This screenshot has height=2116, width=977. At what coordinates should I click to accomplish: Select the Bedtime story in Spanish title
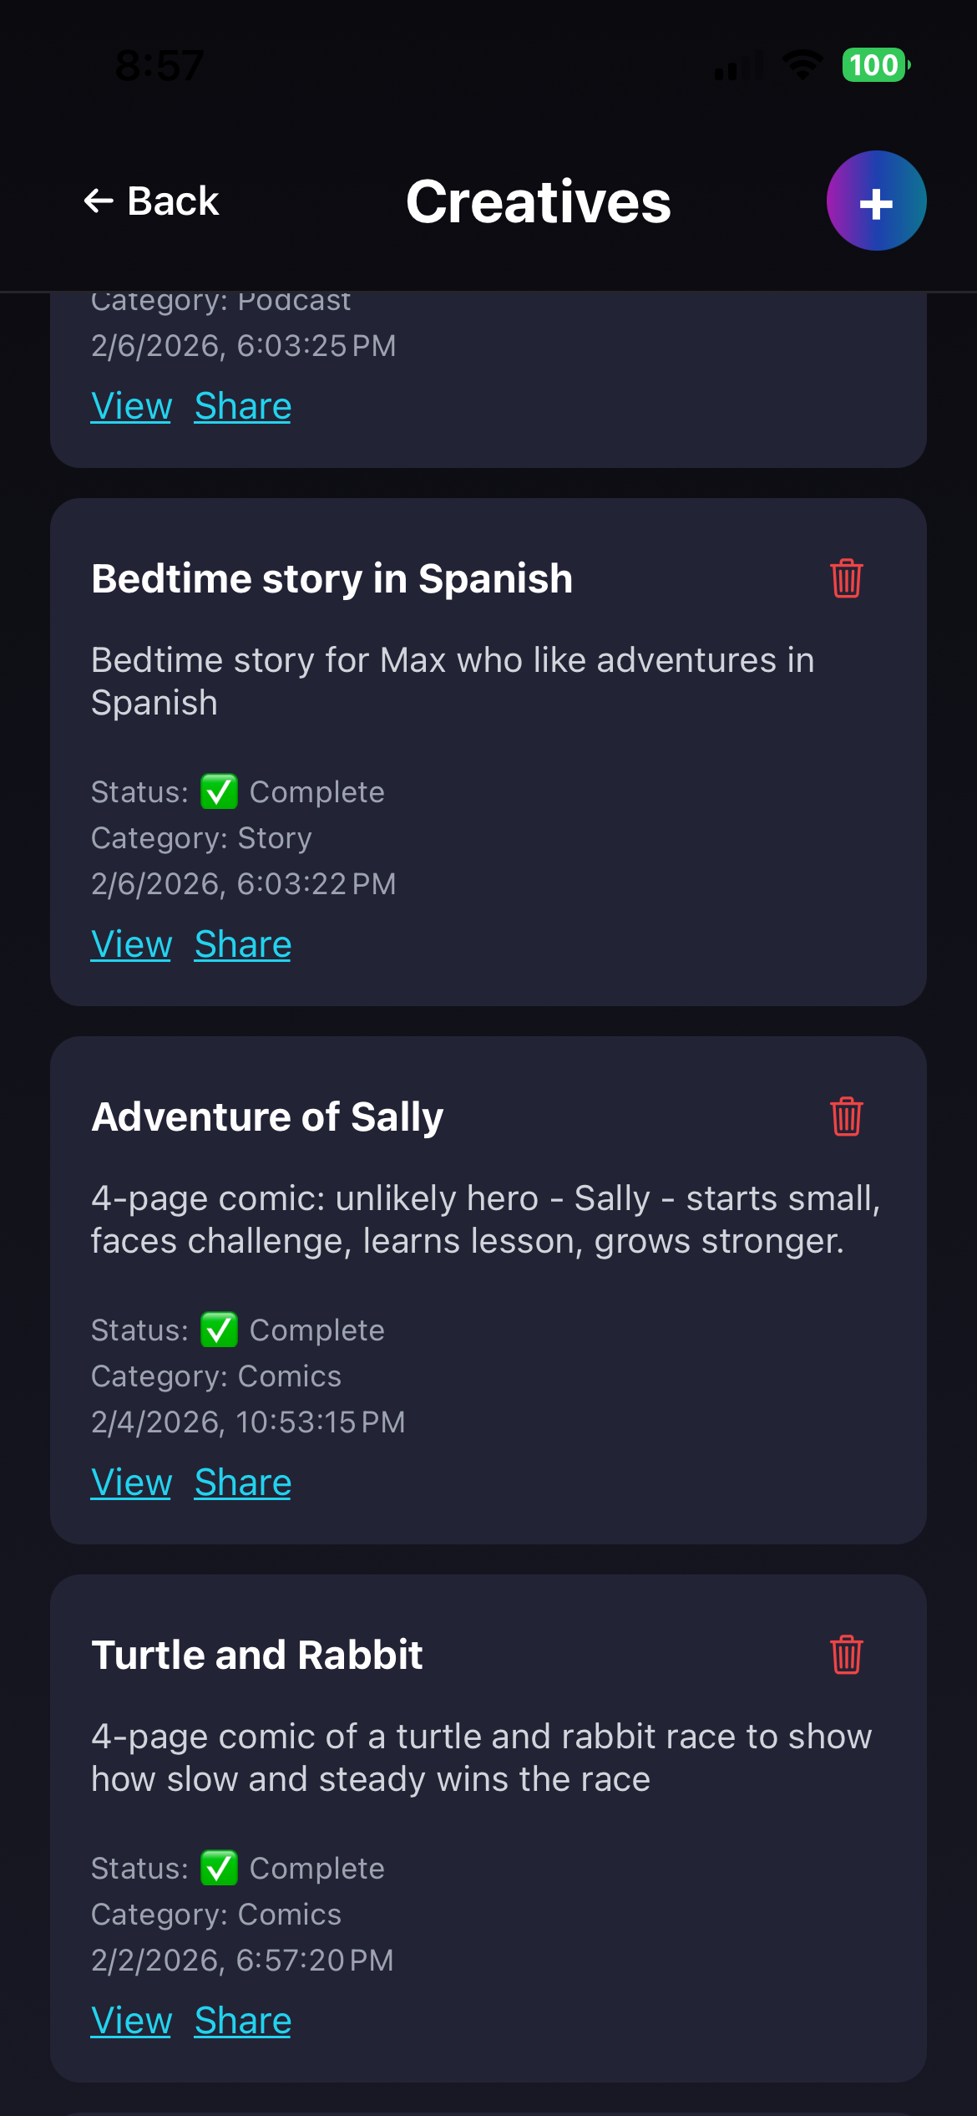click(x=332, y=578)
